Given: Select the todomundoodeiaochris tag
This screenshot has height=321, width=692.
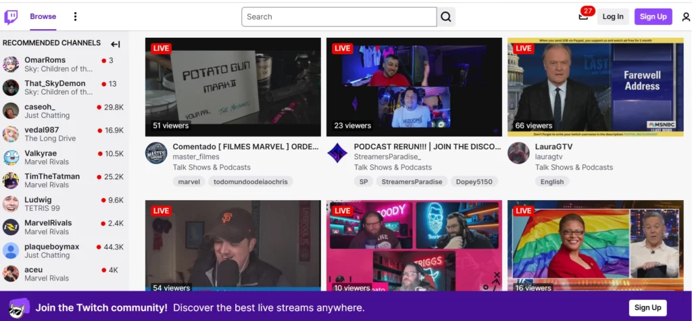Looking at the screenshot, I should pyautogui.click(x=251, y=182).
